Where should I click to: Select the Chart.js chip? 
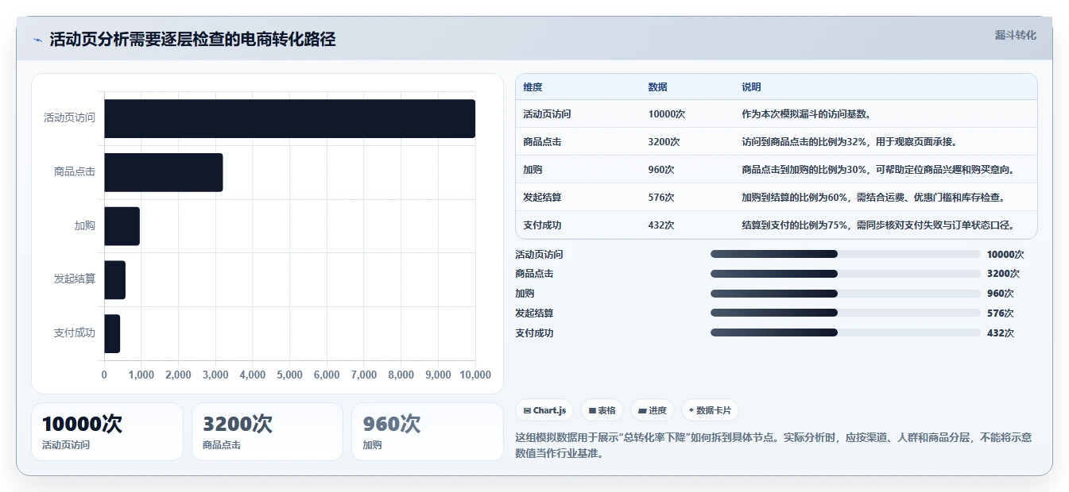[544, 410]
